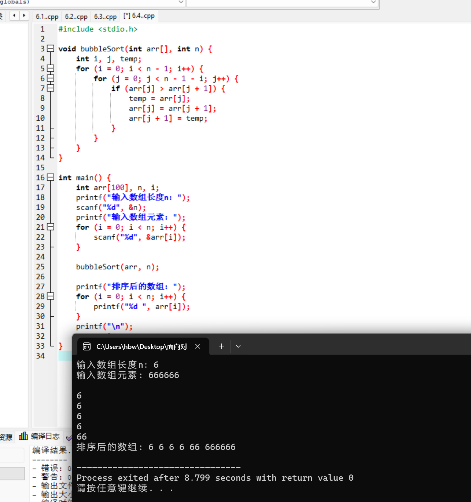
Task: Click the 'Process exited after 8.799 seconds' line
Action: 215,478
